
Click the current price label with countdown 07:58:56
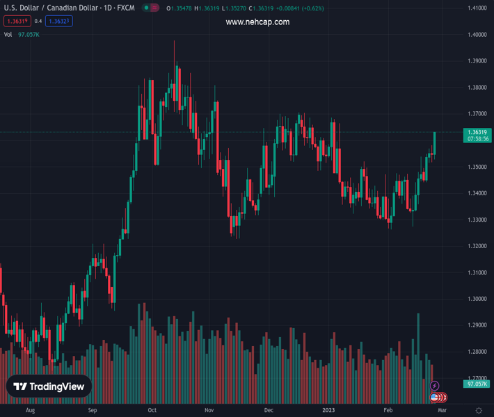click(x=477, y=136)
